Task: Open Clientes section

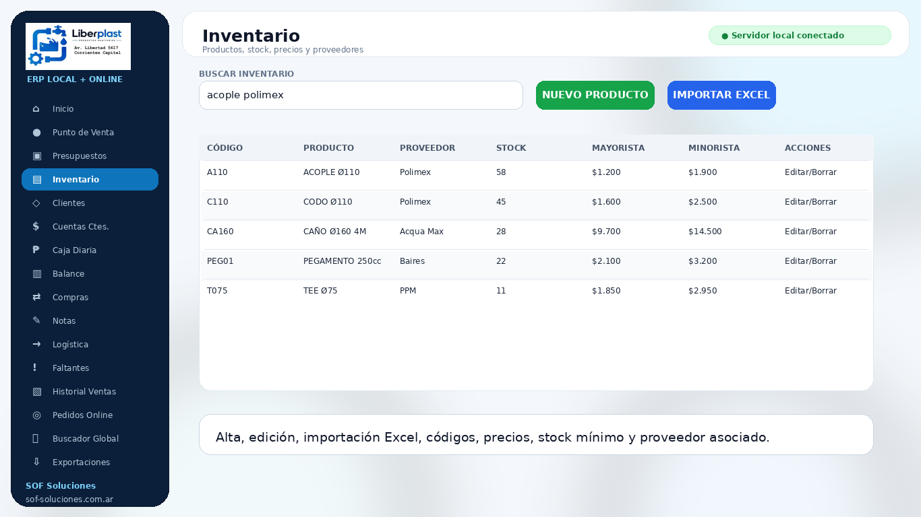Action: 90,203
